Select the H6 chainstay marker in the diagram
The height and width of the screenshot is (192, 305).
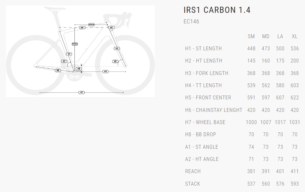pyautogui.click(x=58, y=70)
